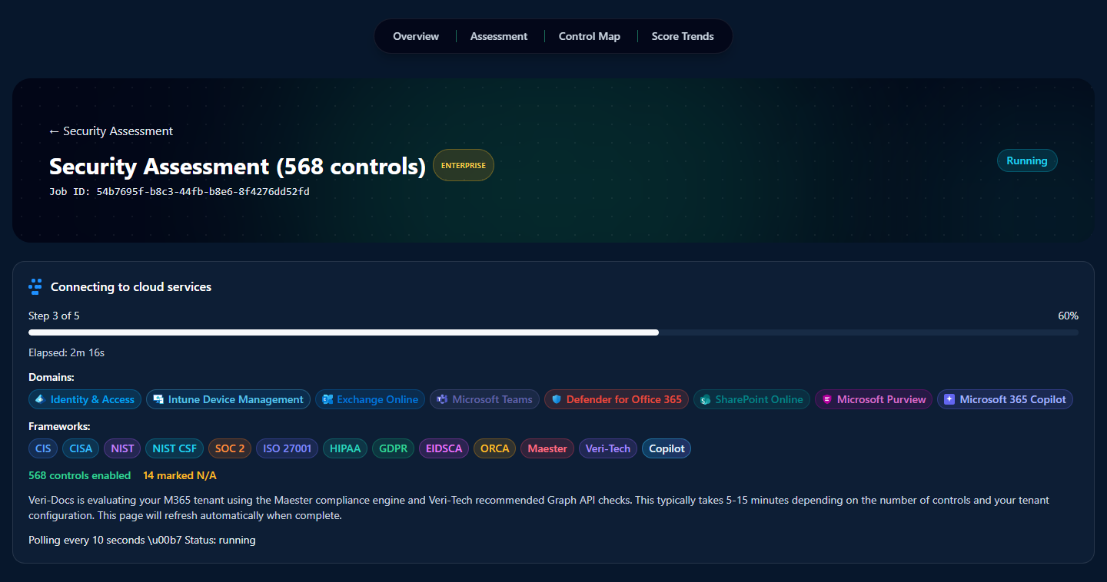Select the Veri-Tech framework chip

click(608, 448)
